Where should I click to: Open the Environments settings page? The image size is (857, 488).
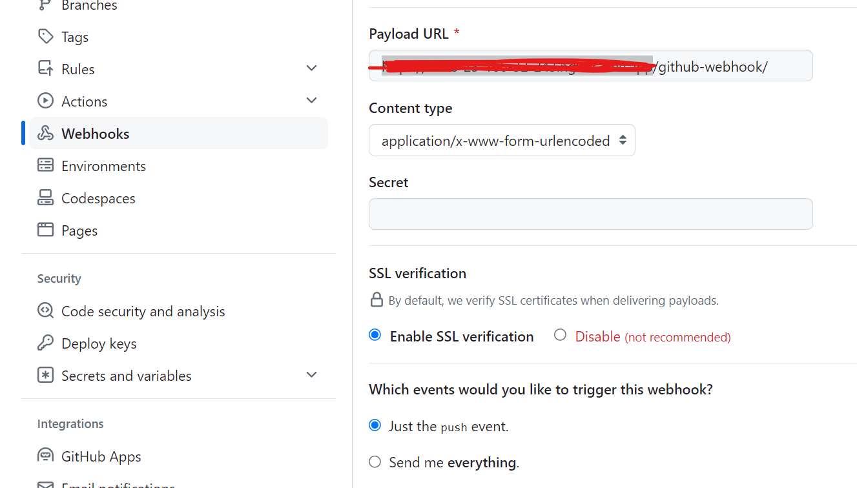[103, 166]
